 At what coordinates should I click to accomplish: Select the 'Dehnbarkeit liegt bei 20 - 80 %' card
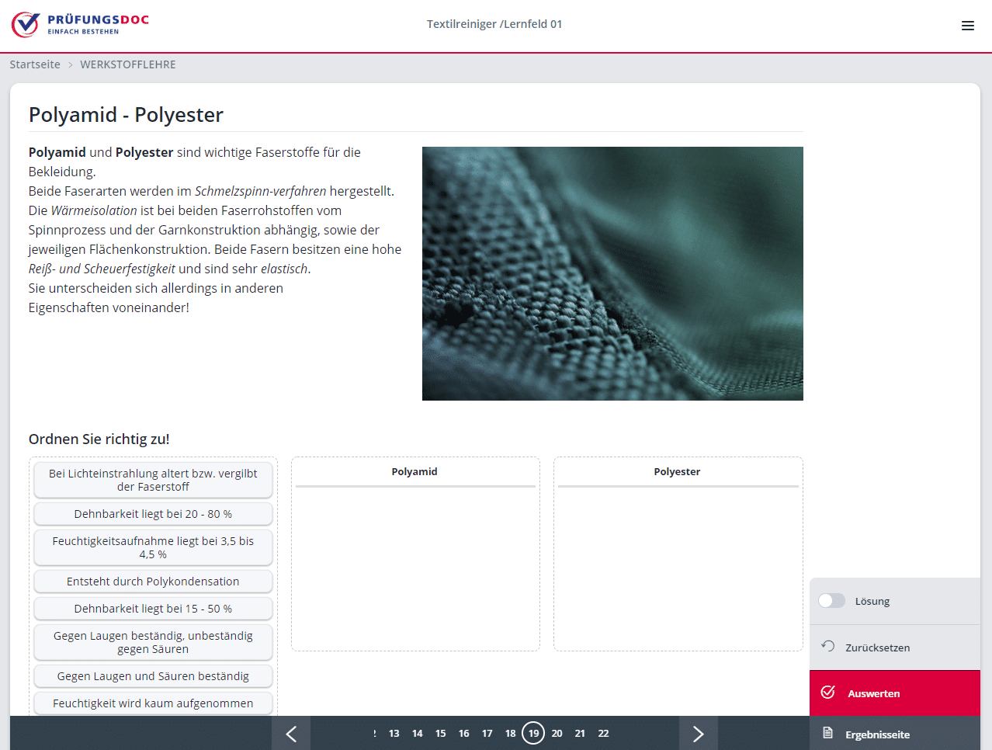point(153,514)
